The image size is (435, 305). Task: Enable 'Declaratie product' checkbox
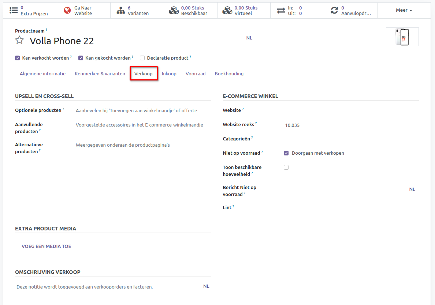(142, 58)
